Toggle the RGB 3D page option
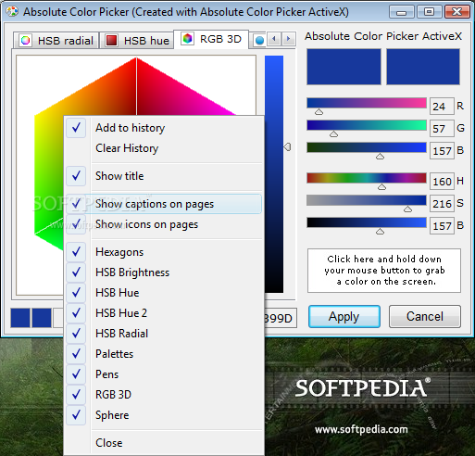This screenshot has width=475, height=456. [164, 395]
